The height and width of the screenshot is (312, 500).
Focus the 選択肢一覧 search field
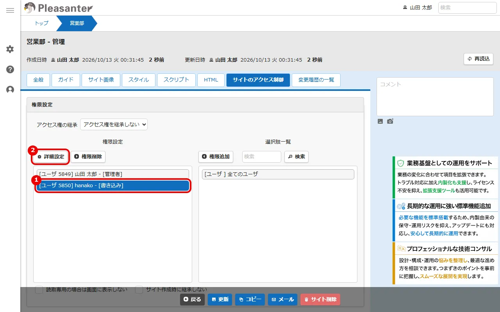pyautogui.click(x=262, y=157)
